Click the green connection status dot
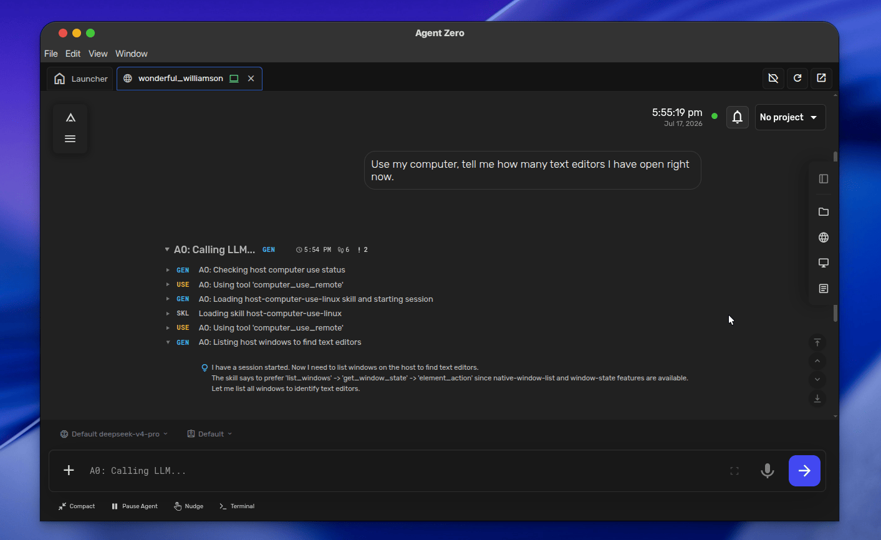Viewport: 881px width, 540px height. [715, 116]
